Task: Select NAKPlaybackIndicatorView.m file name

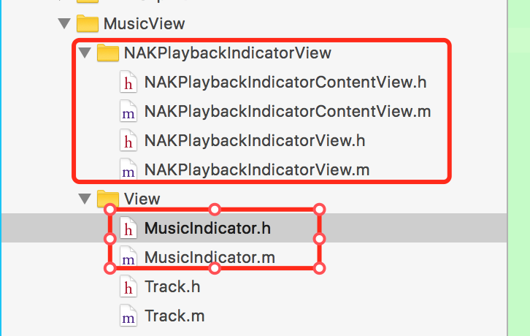Action: point(257,170)
